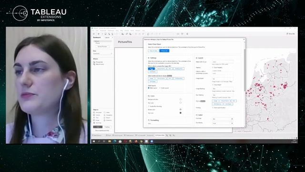Click the Device Preview button

[x=102, y=47]
